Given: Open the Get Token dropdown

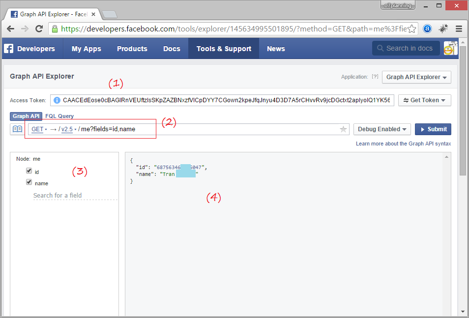Looking at the screenshot, I should point(424,100).
